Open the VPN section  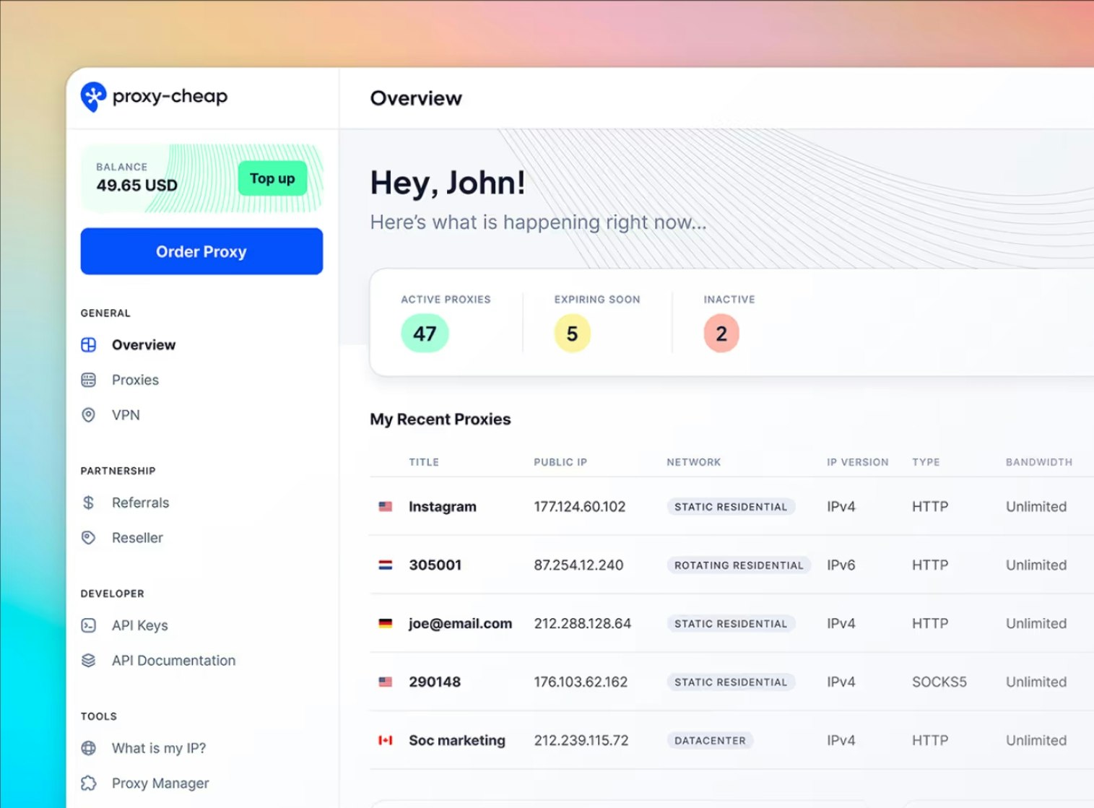coord(126,415)
